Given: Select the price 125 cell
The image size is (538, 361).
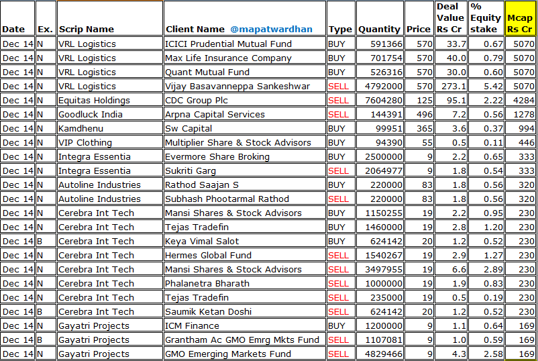Looking at the screenshot, I should click(419, 100).
